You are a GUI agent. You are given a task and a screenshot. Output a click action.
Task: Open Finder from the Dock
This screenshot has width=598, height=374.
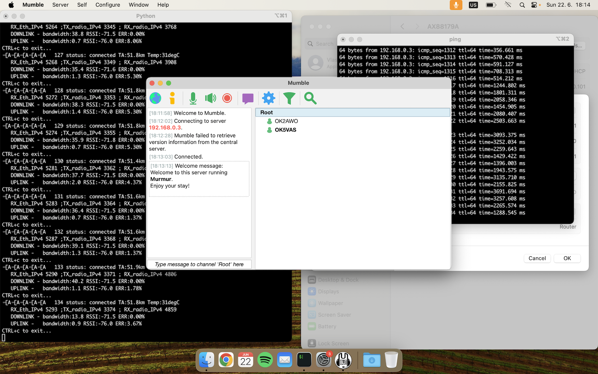[x=207, y=360]
